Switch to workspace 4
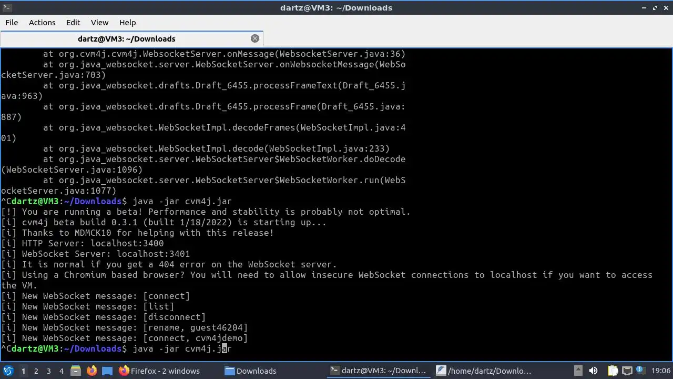673x379 pixels. [x=61, y=371]
